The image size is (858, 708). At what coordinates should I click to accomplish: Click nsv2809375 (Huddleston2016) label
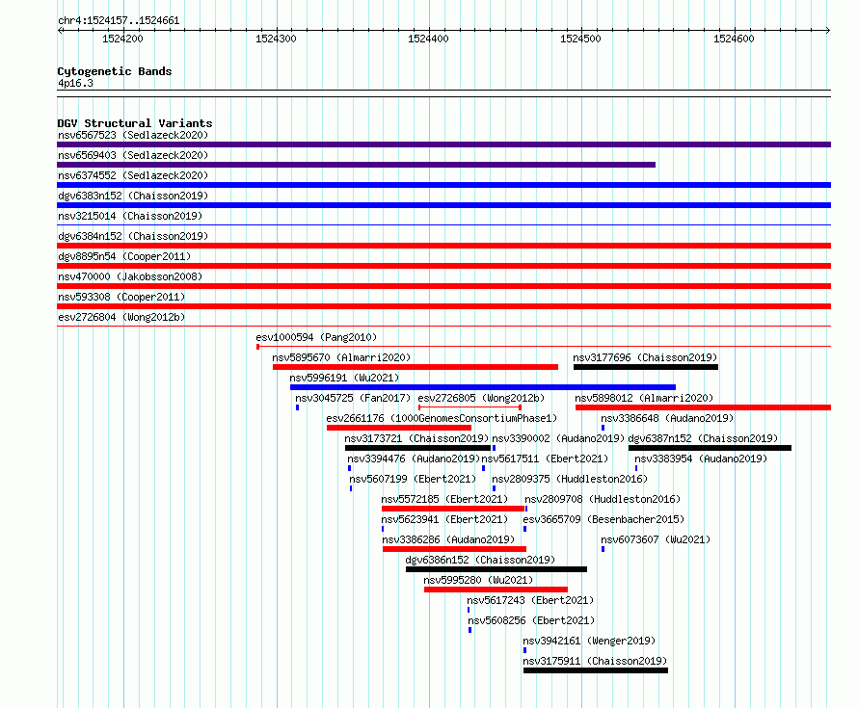570,479
